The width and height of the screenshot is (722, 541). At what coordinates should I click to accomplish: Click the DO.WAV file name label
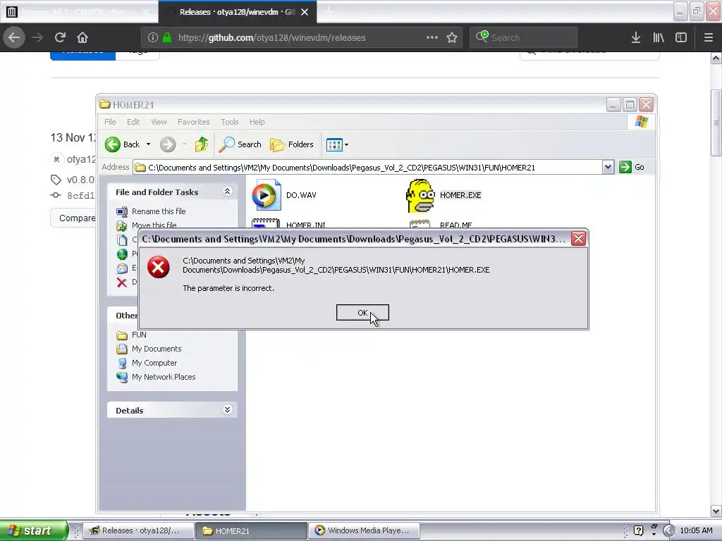301,195
